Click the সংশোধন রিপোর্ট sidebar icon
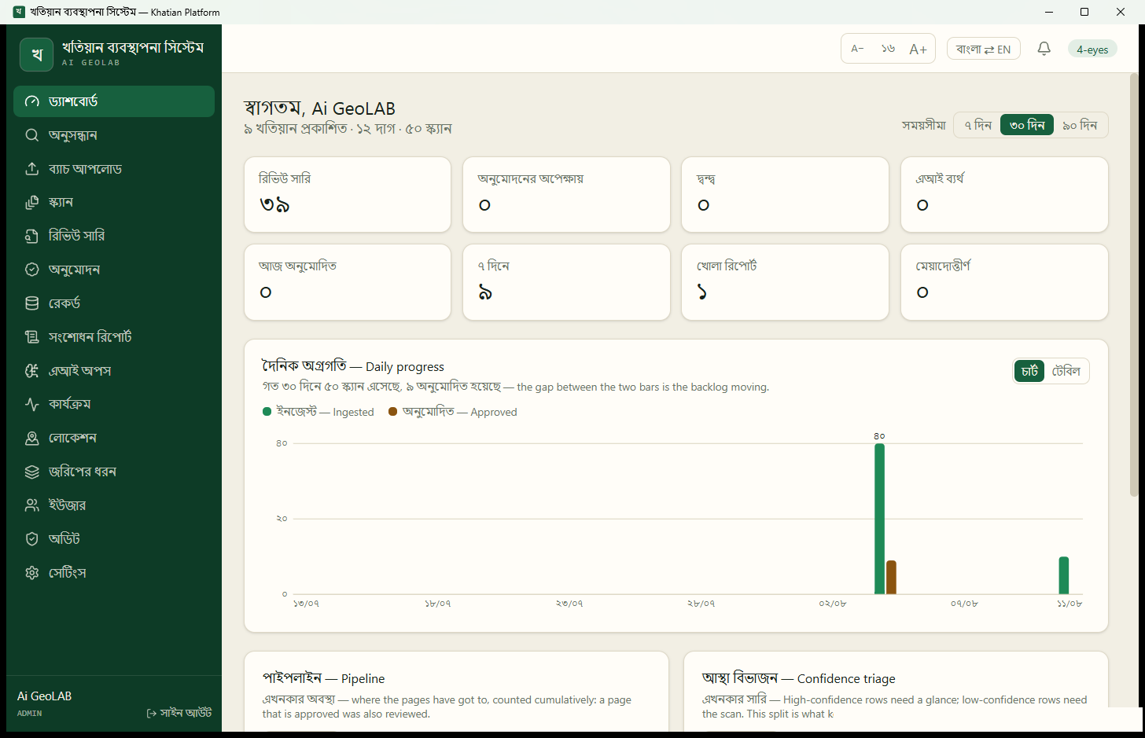Screen dimensions: 1145x738 pos(32,337)
